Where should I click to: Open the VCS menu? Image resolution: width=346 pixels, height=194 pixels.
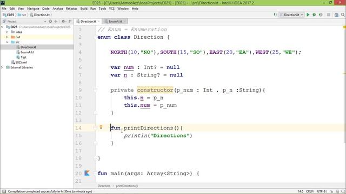[x=112, y=9]
